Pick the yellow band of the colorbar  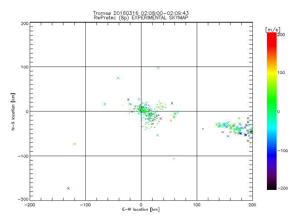272,72
